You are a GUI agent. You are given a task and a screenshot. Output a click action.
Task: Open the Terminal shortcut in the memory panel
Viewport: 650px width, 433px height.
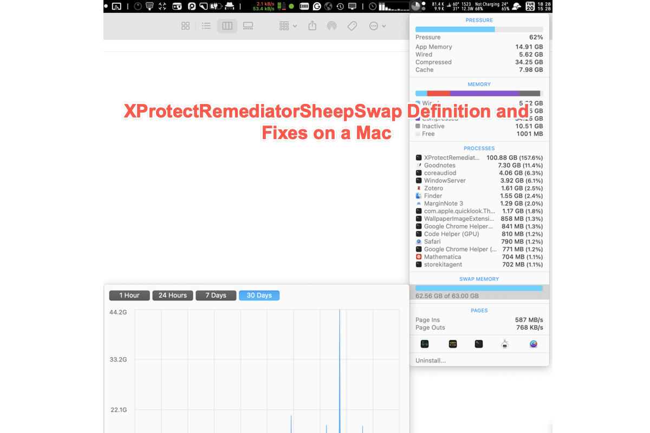(478, 344)
